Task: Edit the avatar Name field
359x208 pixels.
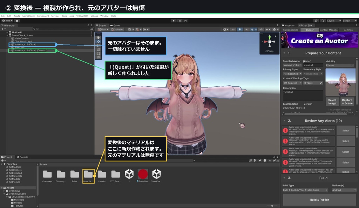Action: 313,65
